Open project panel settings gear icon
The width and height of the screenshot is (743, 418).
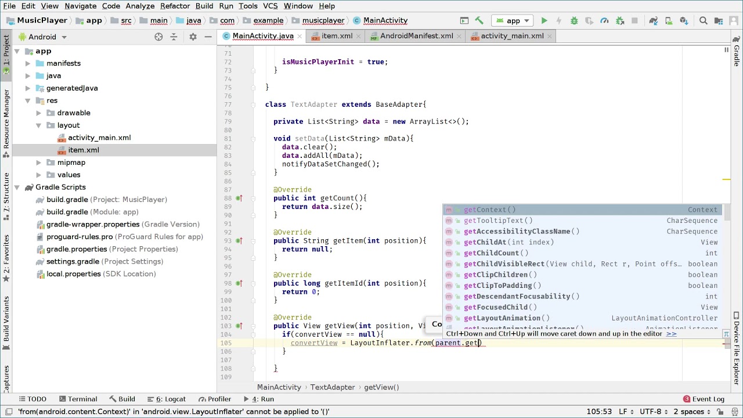(193, 37)
